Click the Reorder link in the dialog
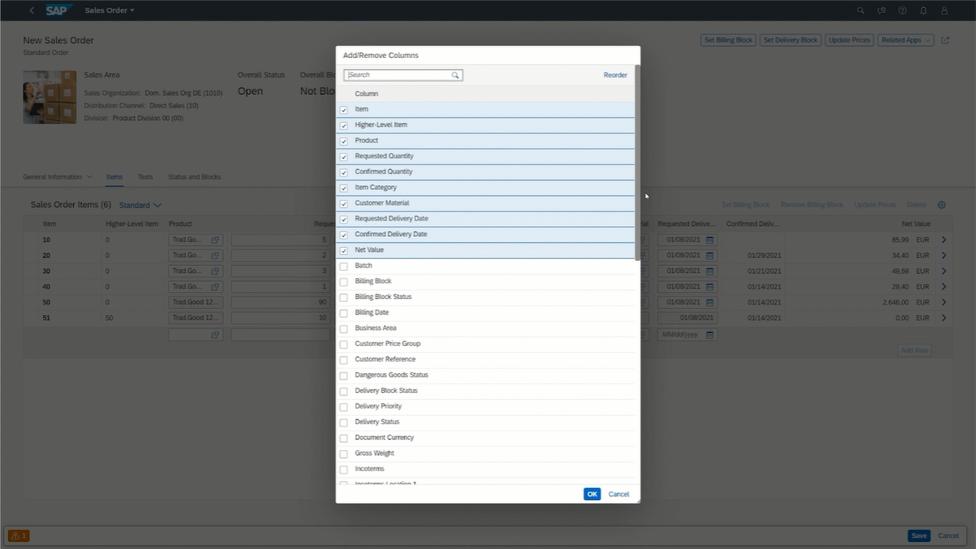Viewport: 976px width, 549px height. (615, 75)
